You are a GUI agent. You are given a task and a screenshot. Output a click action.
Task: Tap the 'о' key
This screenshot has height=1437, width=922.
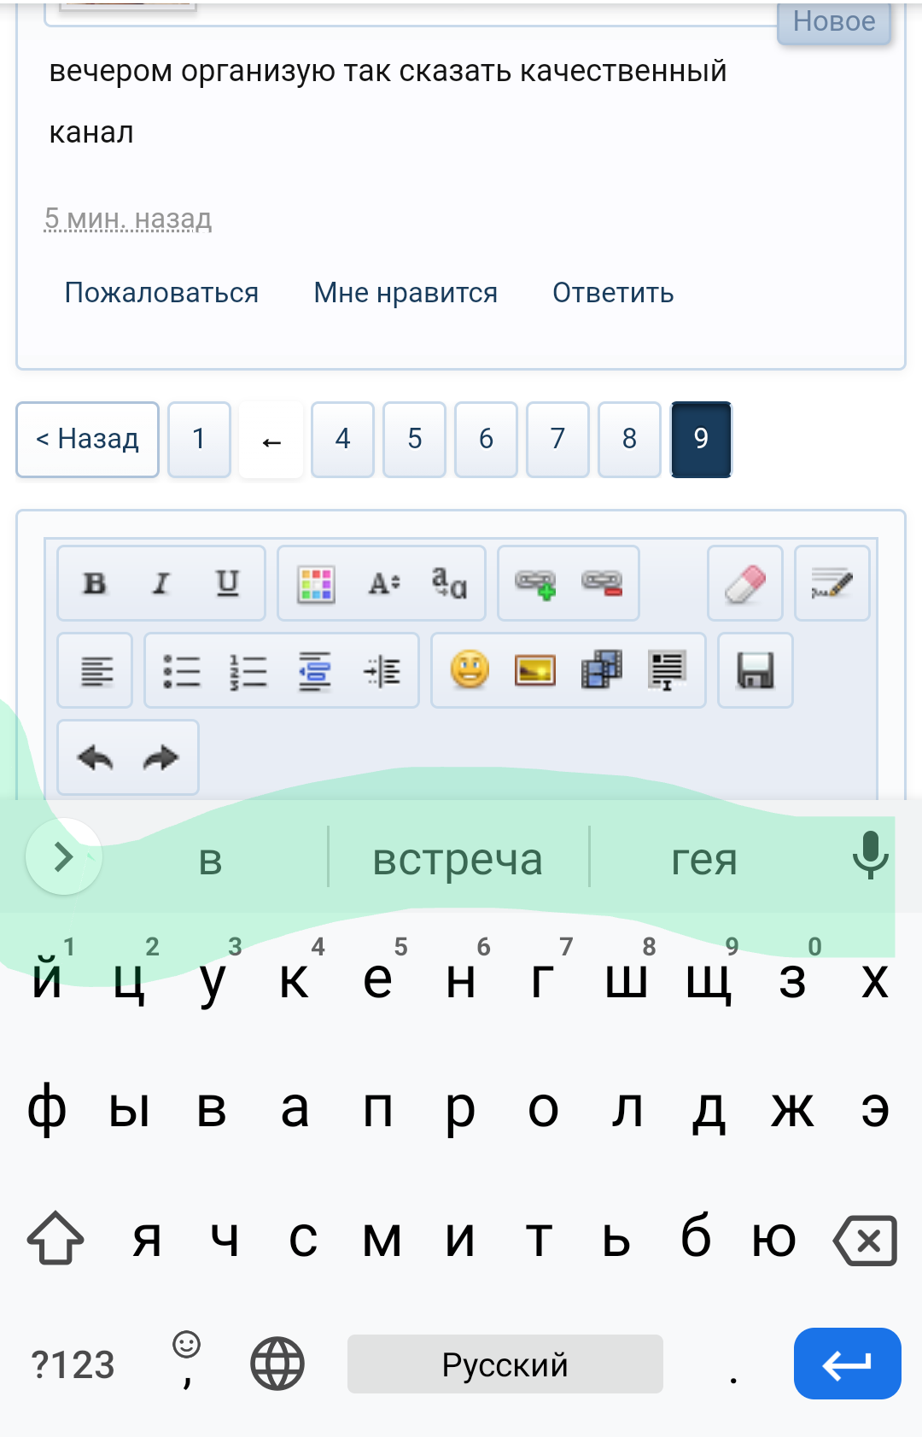click(544, 1108)
